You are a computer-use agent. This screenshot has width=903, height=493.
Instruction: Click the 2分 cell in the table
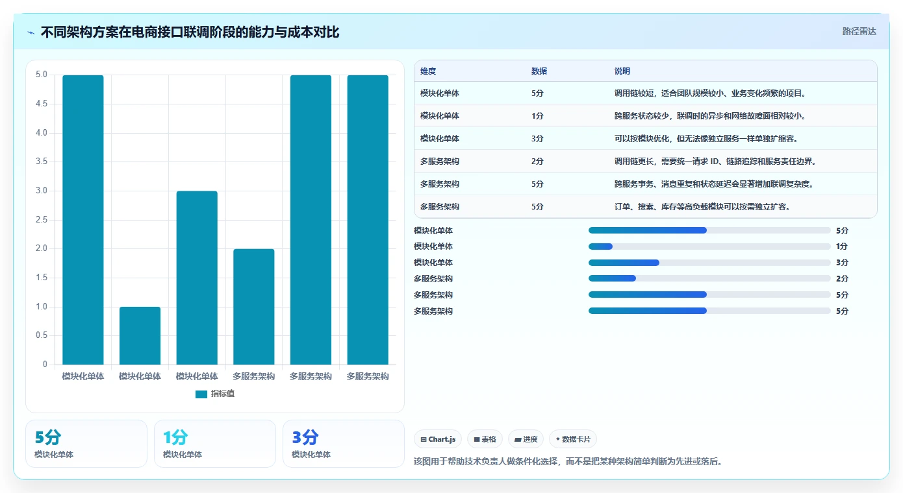point(537,162)
